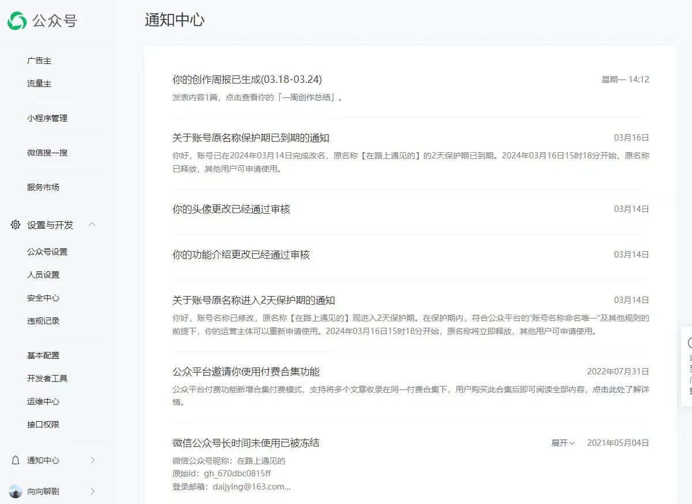Open the 你的创作周报已生成 notification
The image size is (692, 504).
tap(247, 79)
